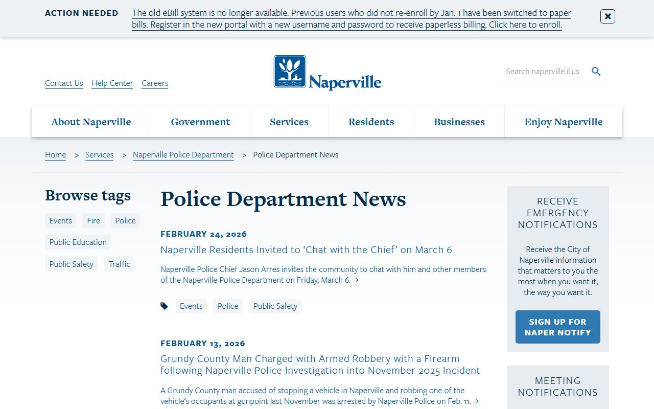Close the Action Needed alert banner
The height and width of the screenshot is (409, 654).
608,16
